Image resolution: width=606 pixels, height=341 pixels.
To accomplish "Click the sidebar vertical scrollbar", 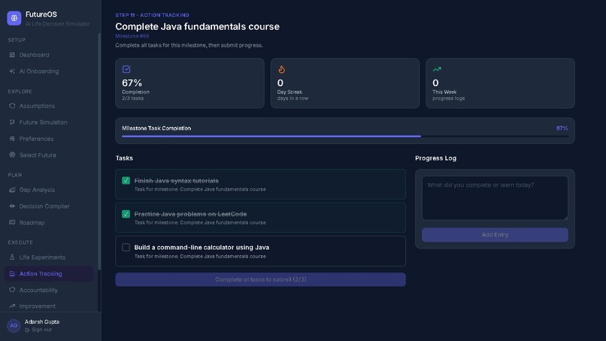I will click(x=99, y=151).
